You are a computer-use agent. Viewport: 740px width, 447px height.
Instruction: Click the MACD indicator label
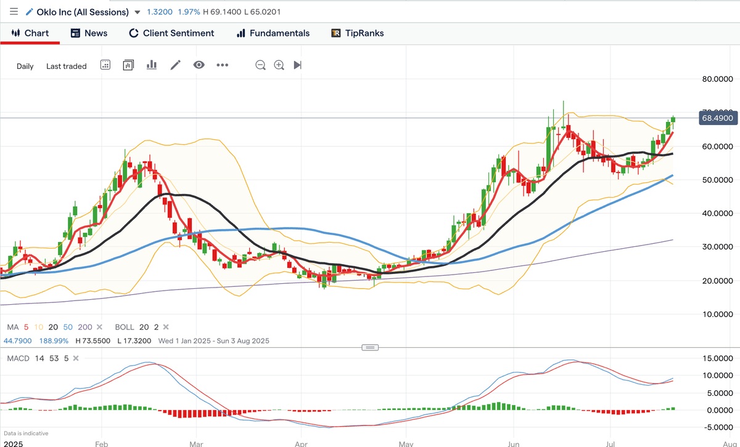click(18, 358)
